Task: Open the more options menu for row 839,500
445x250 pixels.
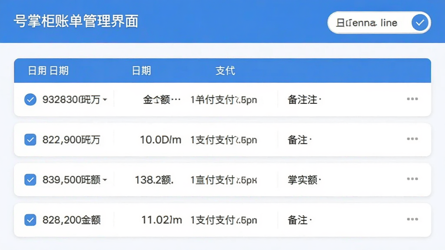Action: (412, 179)
